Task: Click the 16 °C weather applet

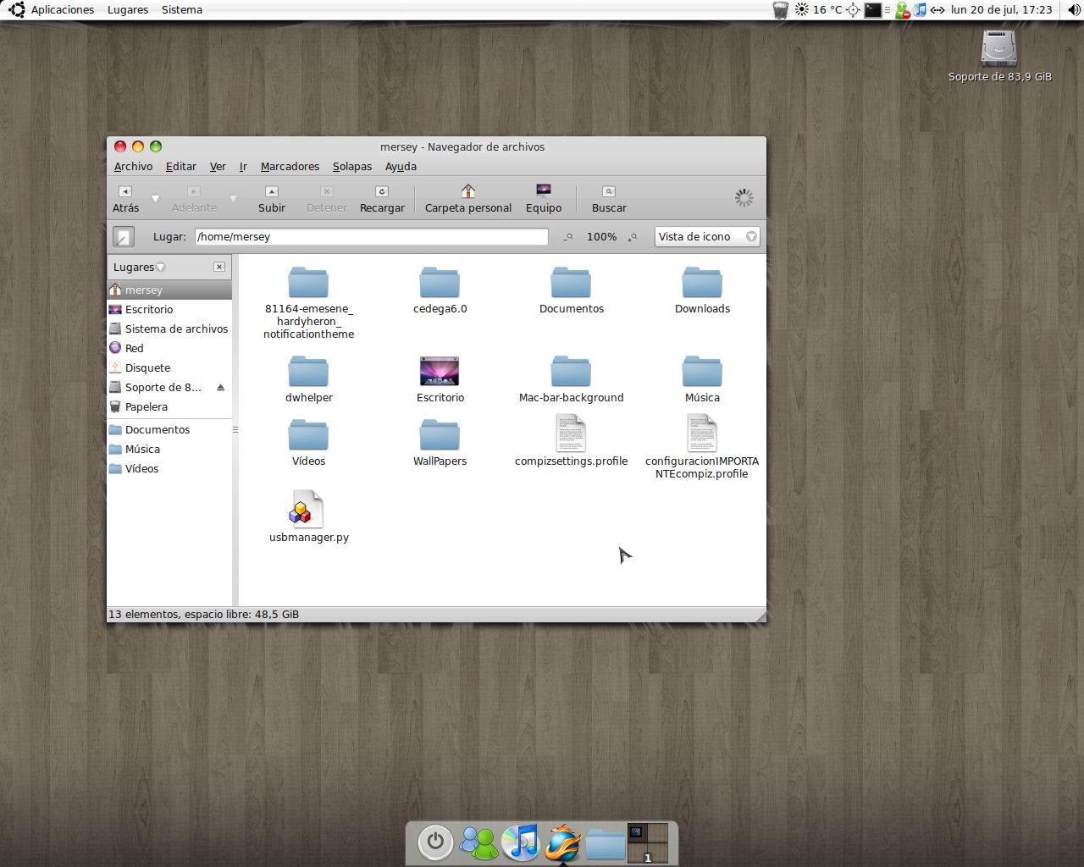Action: coord(818,10)
